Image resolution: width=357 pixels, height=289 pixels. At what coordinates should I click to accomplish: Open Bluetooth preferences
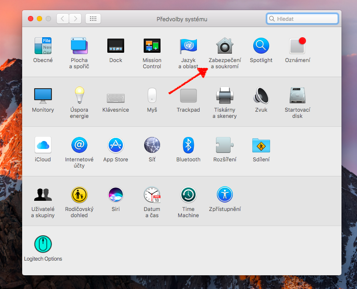point(188,145)
